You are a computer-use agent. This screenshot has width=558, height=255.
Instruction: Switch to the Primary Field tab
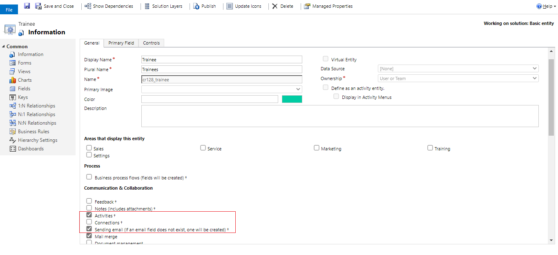121,42
